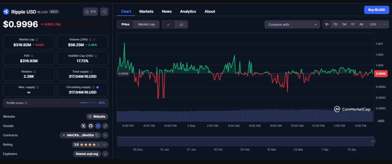Set chart range to 1D
Viewport: 392px width, 164px height.
pyautogui.click(x=327, y=24)
